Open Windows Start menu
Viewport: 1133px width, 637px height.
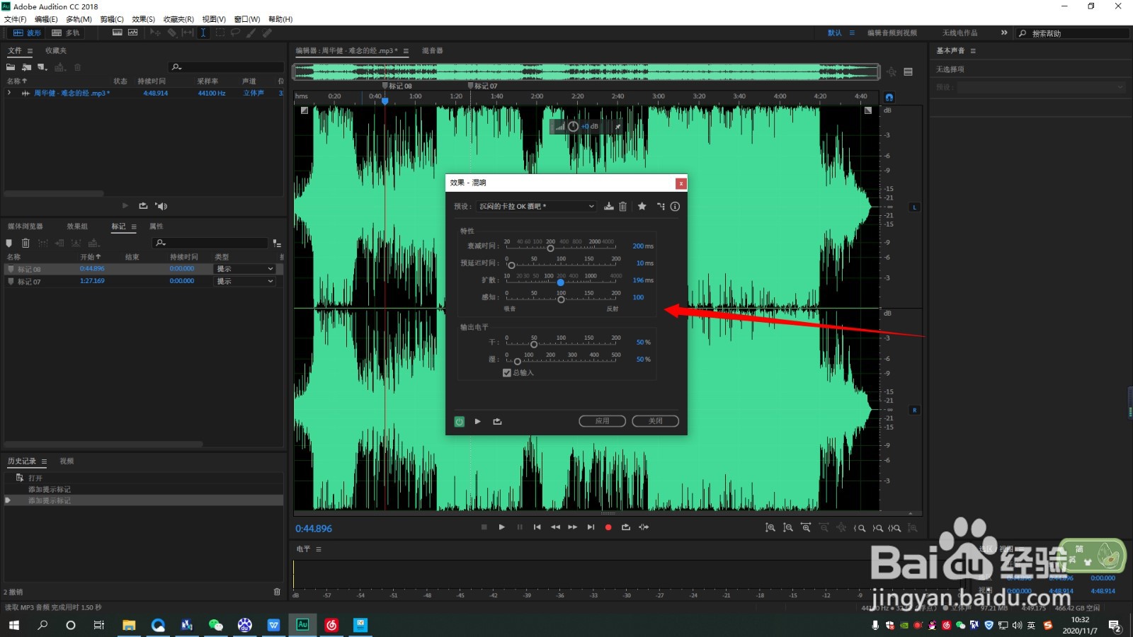coord(13,625)
